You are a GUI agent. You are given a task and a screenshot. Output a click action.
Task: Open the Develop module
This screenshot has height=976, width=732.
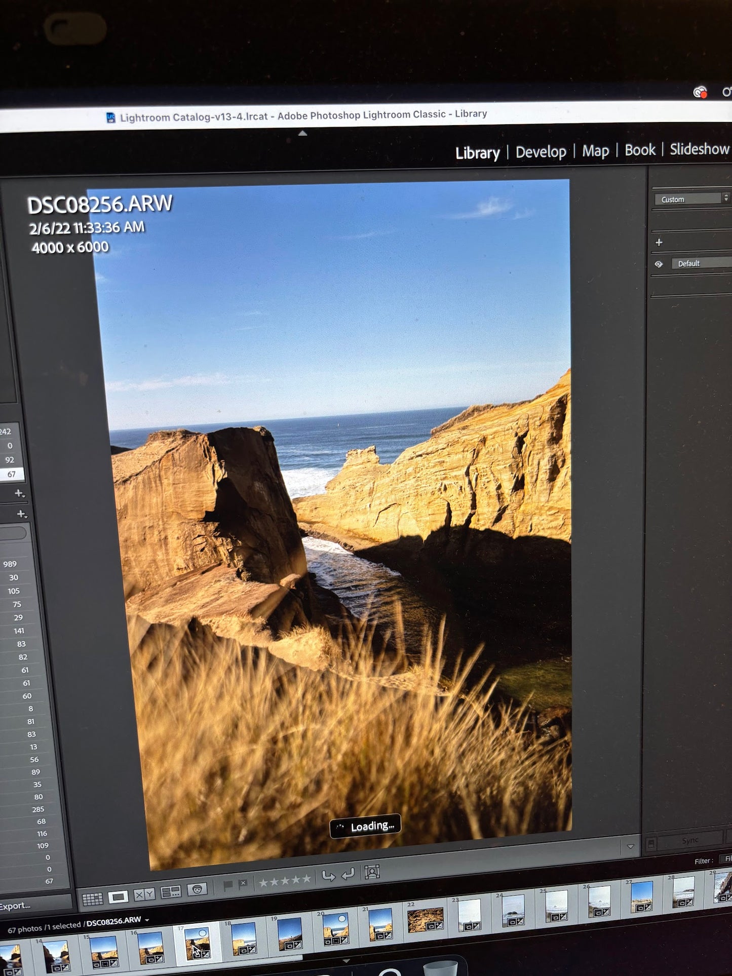click(x=541, y=151)
